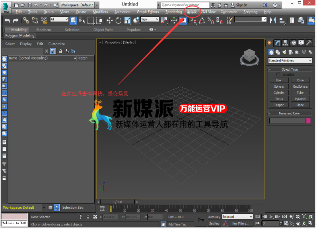
Task: Click the Sphere primitive button
Action: 279,87
